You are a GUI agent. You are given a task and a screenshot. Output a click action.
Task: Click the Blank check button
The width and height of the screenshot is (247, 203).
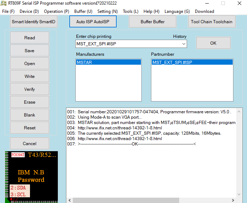tap(30, 115)
